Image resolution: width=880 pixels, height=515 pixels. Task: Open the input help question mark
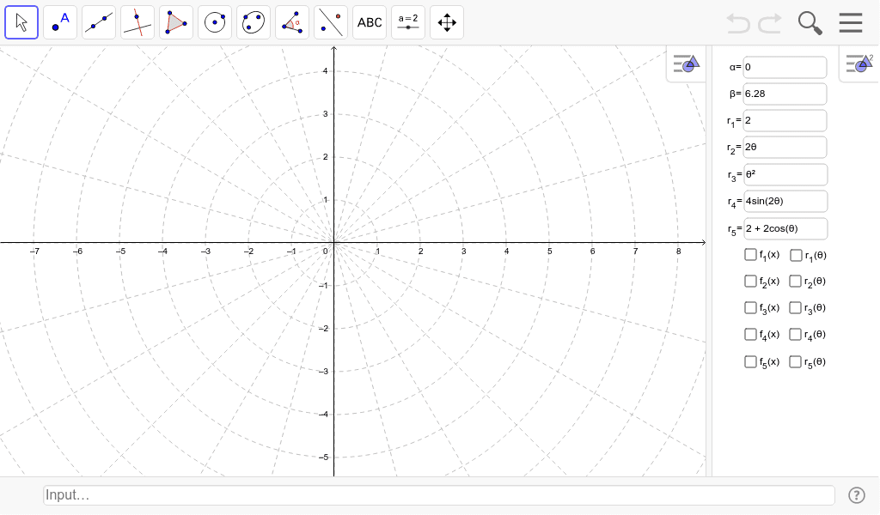pos(857,495)
